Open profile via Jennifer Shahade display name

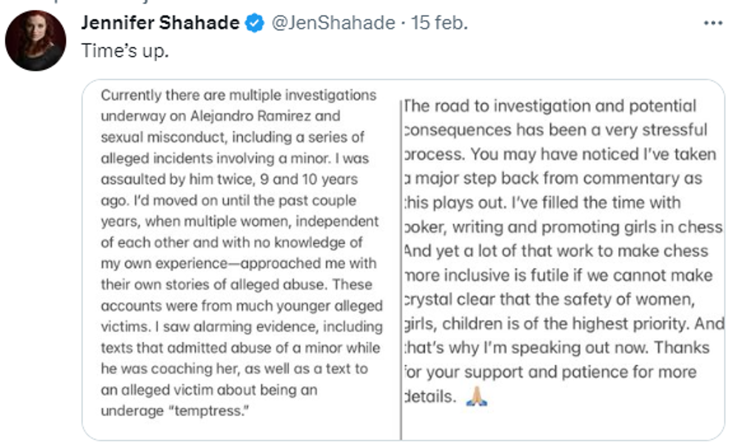(160, 24)
